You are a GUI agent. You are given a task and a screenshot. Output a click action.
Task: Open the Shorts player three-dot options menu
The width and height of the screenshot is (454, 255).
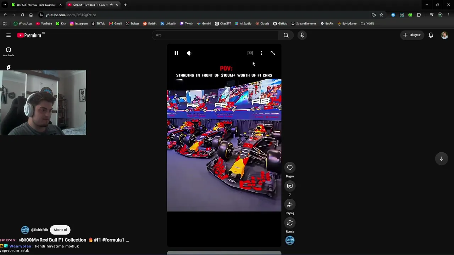[261, 53]
